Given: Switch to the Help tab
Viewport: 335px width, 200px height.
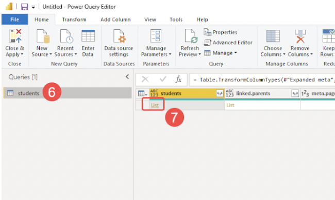Looking at the screenshot, I should coord(202,20).
